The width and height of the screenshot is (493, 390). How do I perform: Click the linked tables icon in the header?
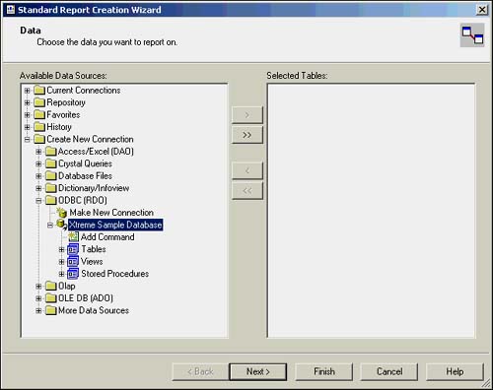coord(472,35)
